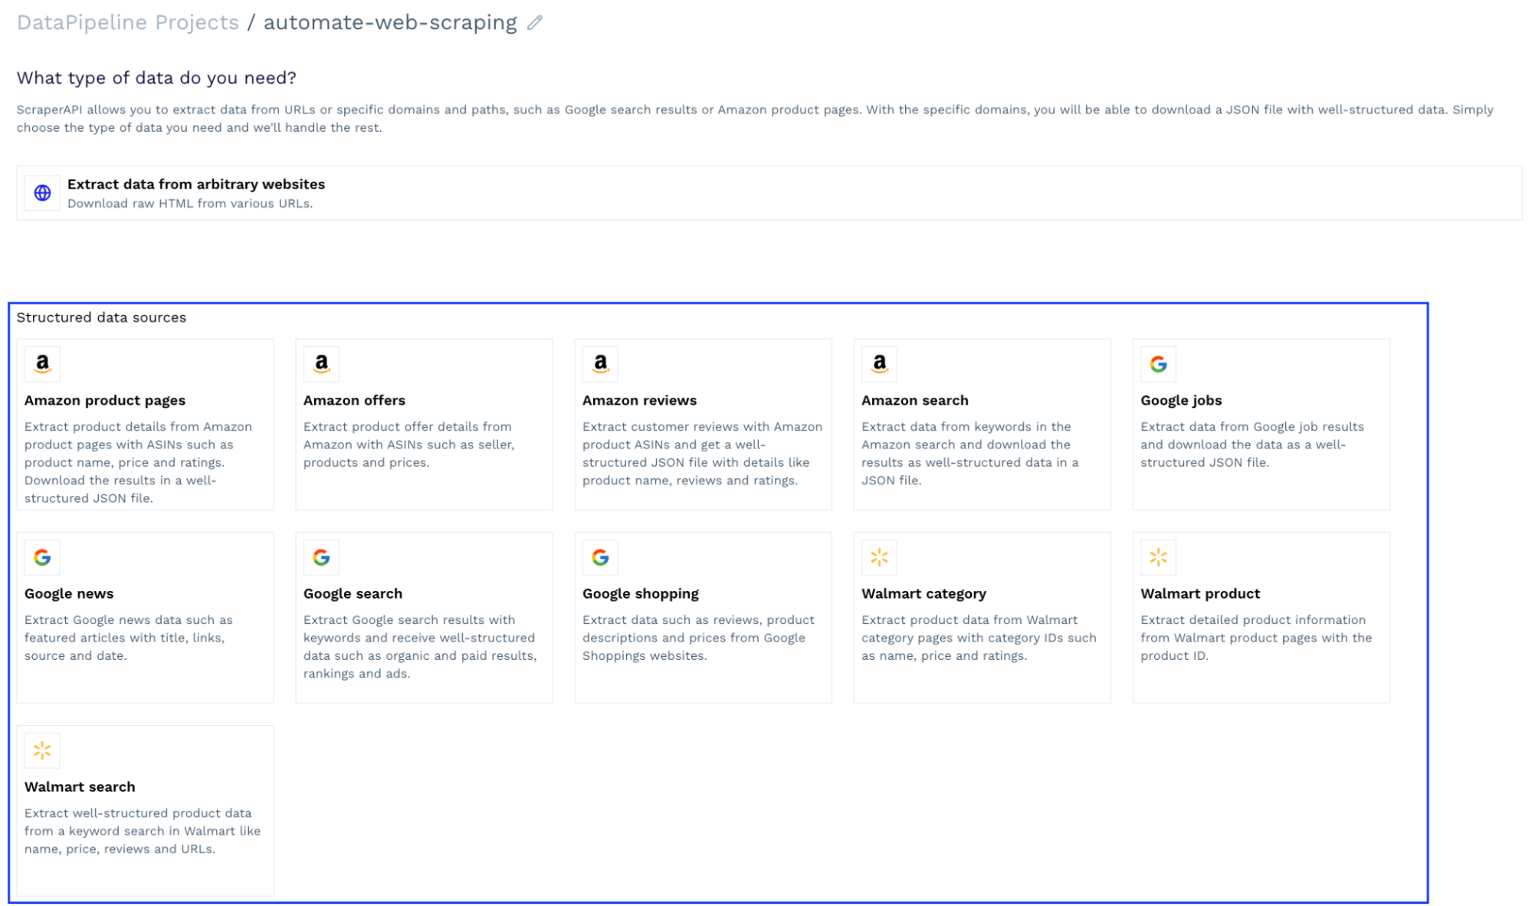1532x906 pixels.
Task: Choose the Amazon search title
Action: point(914,400)
